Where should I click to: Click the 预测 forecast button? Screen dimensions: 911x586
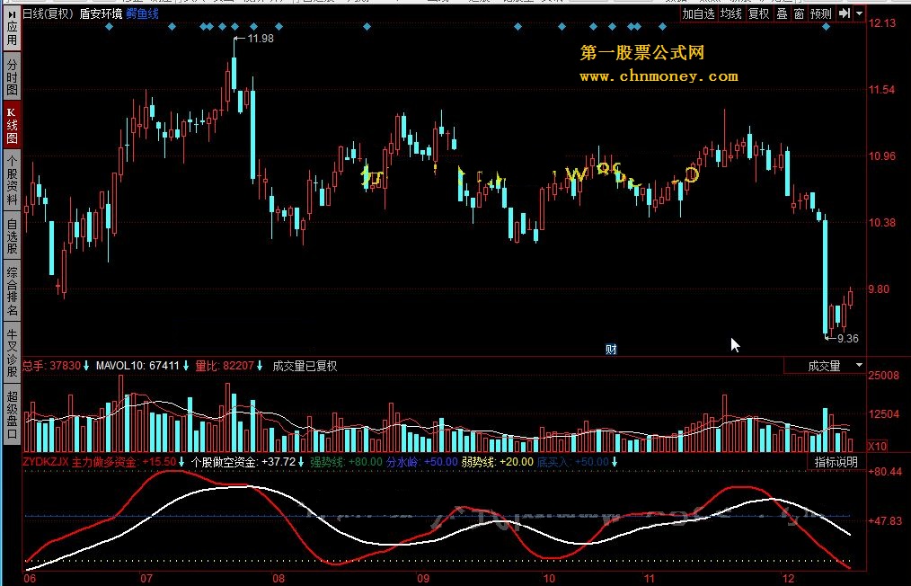(x=821, y=13)
